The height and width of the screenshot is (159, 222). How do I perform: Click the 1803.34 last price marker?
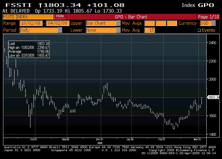[213, 97]
